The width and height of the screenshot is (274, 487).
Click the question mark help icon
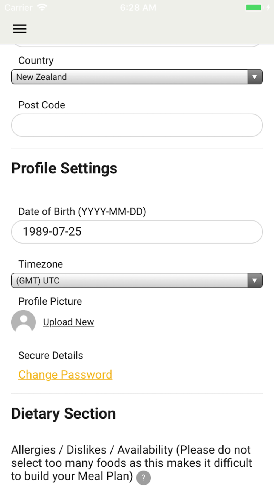[x=143, y=478]
